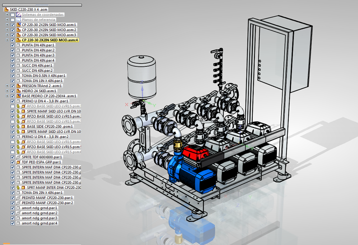
Task: Select the PEDNTD MANF CP220-230.par:1 label
Action: click(48, 198)
